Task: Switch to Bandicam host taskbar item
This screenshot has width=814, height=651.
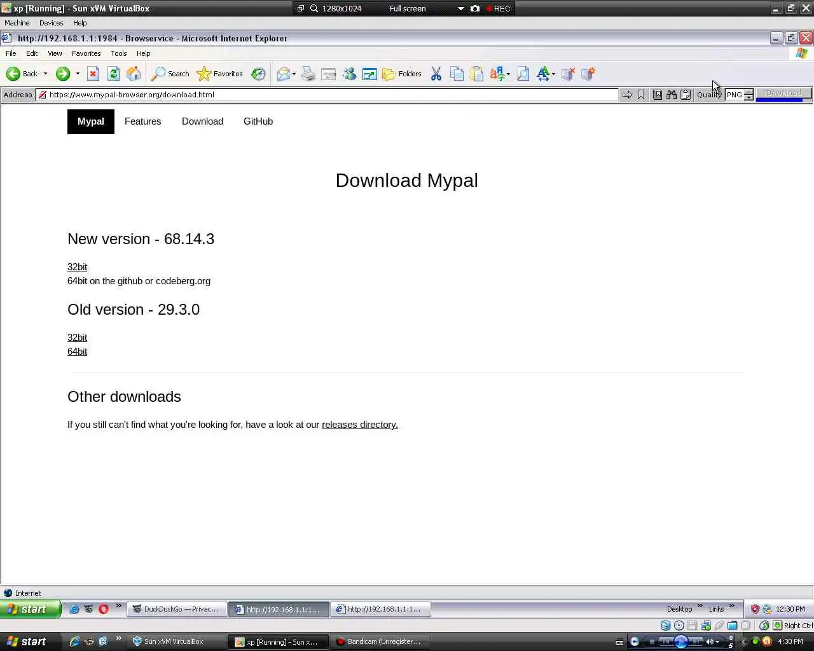Action: 380,641
